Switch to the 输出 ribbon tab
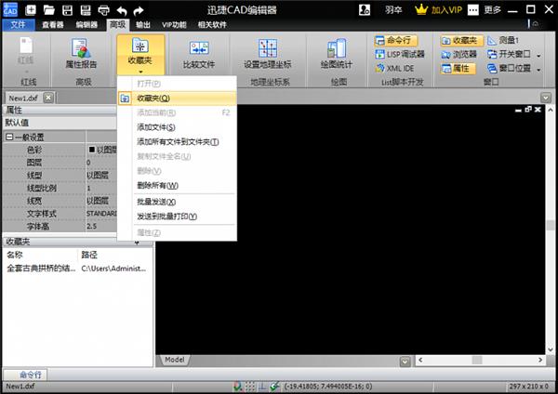 (142, 24)
